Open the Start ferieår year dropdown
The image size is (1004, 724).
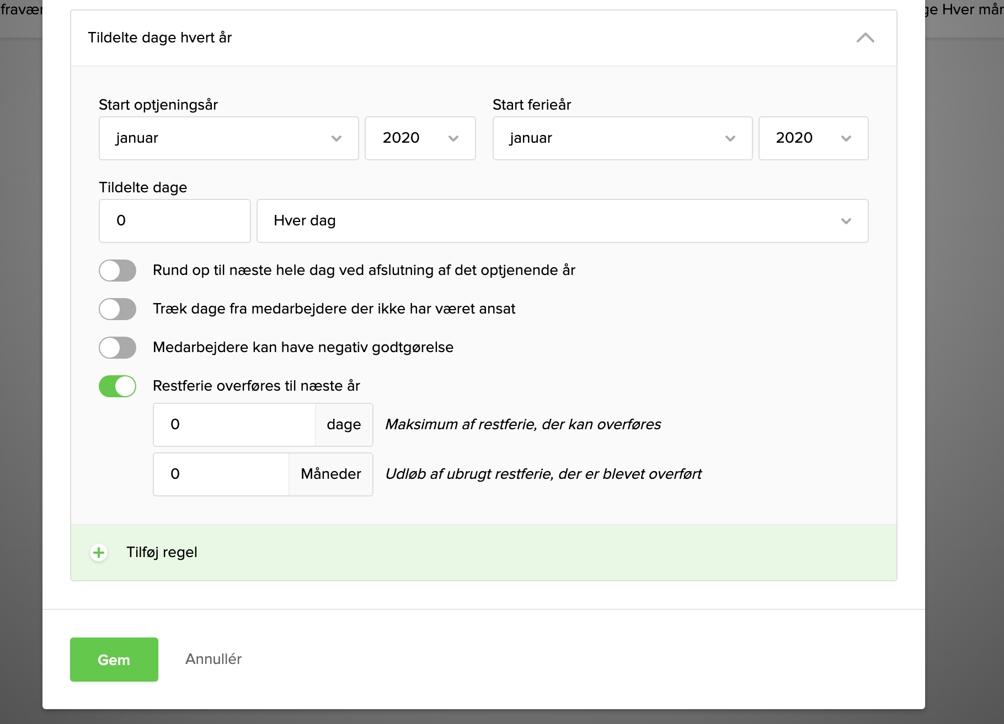pos(813,138)
